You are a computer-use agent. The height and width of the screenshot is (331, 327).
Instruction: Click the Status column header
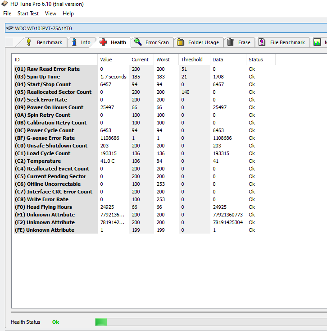point(261,60)
